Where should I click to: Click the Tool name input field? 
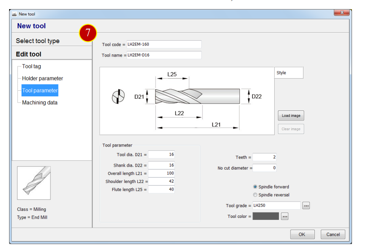(164, 55)
